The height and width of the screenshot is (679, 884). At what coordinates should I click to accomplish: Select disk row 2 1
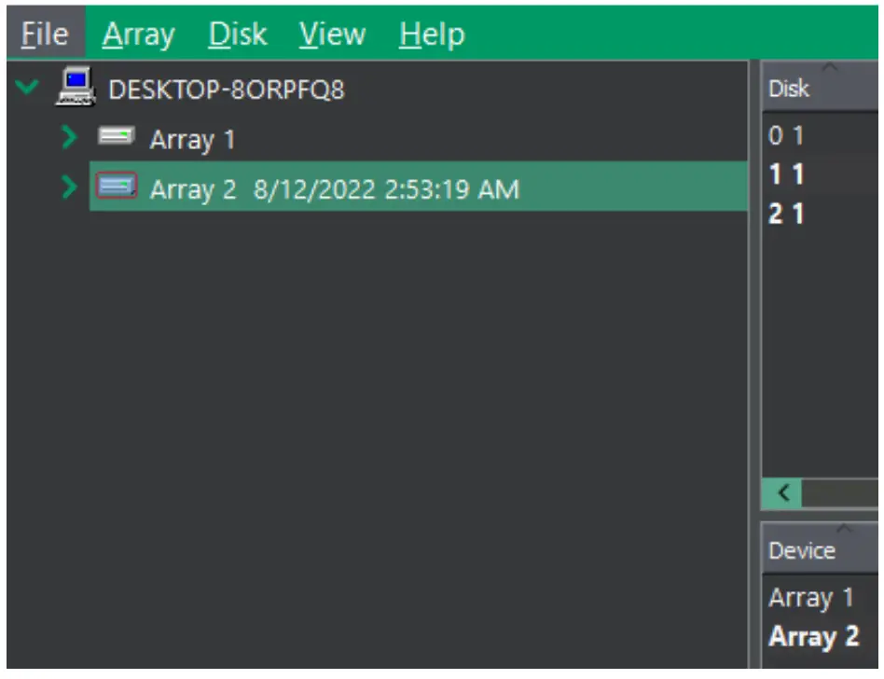786,215
